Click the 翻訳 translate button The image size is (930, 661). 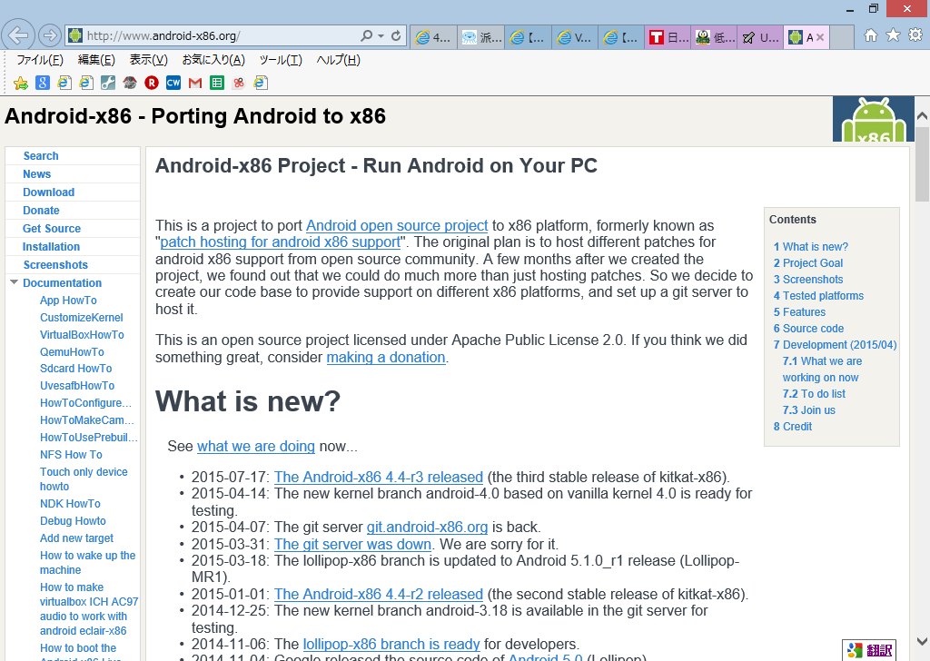(869, 650)
